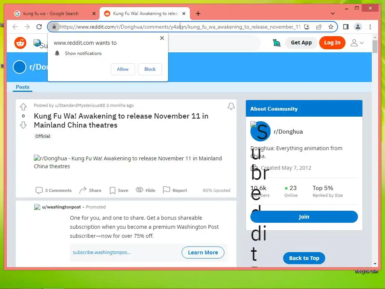The width and height of the screenshot is (385, 289).
Task: Click the post title heading
Action: [121, 120]
